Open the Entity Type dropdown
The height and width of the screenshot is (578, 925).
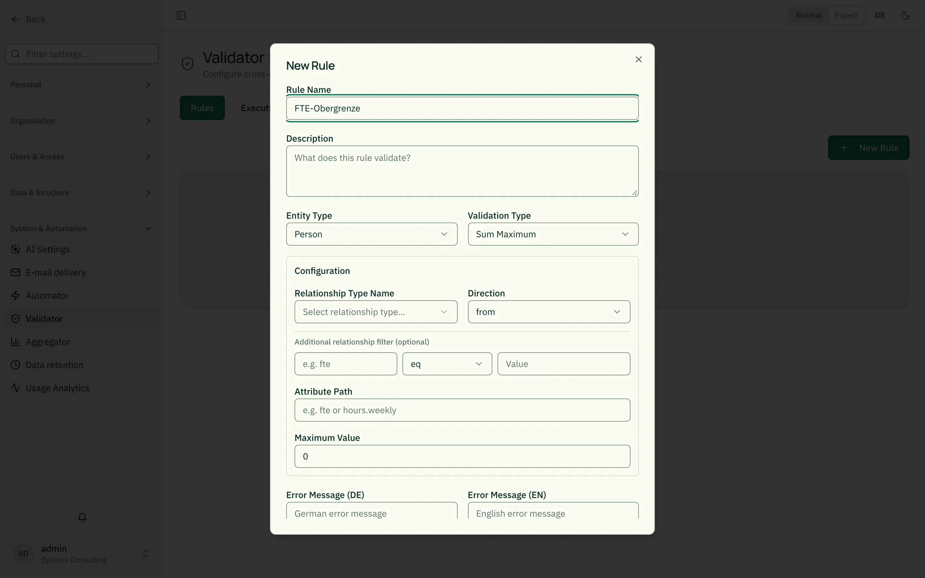[x=372, y=234]
